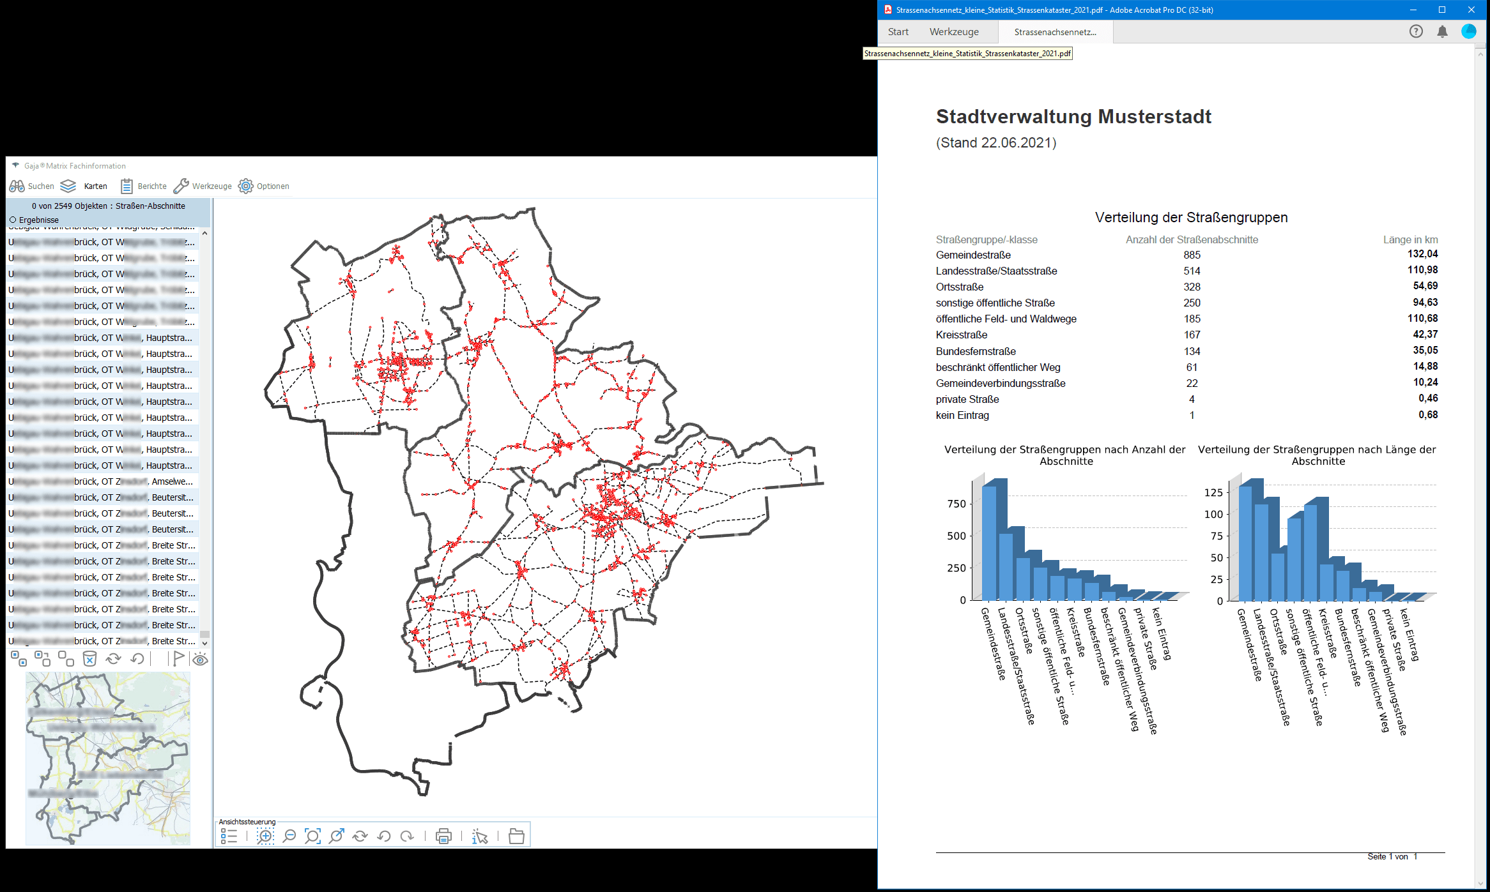Maximize the Adobe Acrobat window
Image resolution: width=1490 pixels, height=892 pixels.
coord(1442,10)
